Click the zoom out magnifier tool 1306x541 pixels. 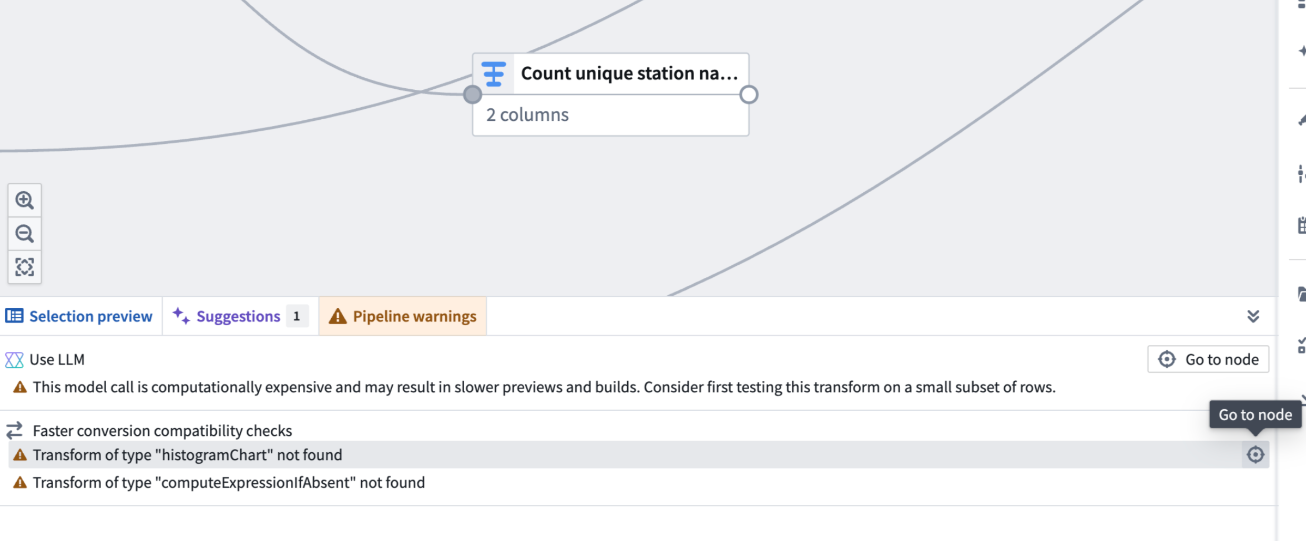tap(24, 234)
